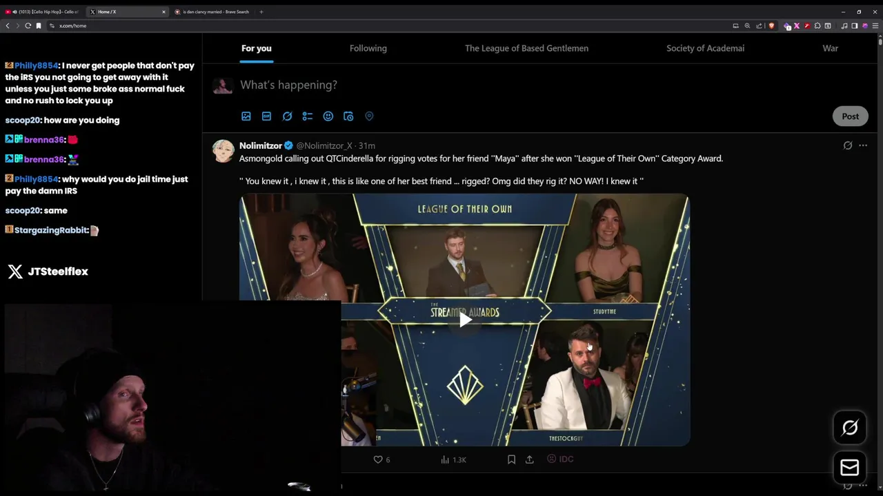The image size is (883, 496).
Task: Open the GIF picker in composer
Action: coord(266,116)
